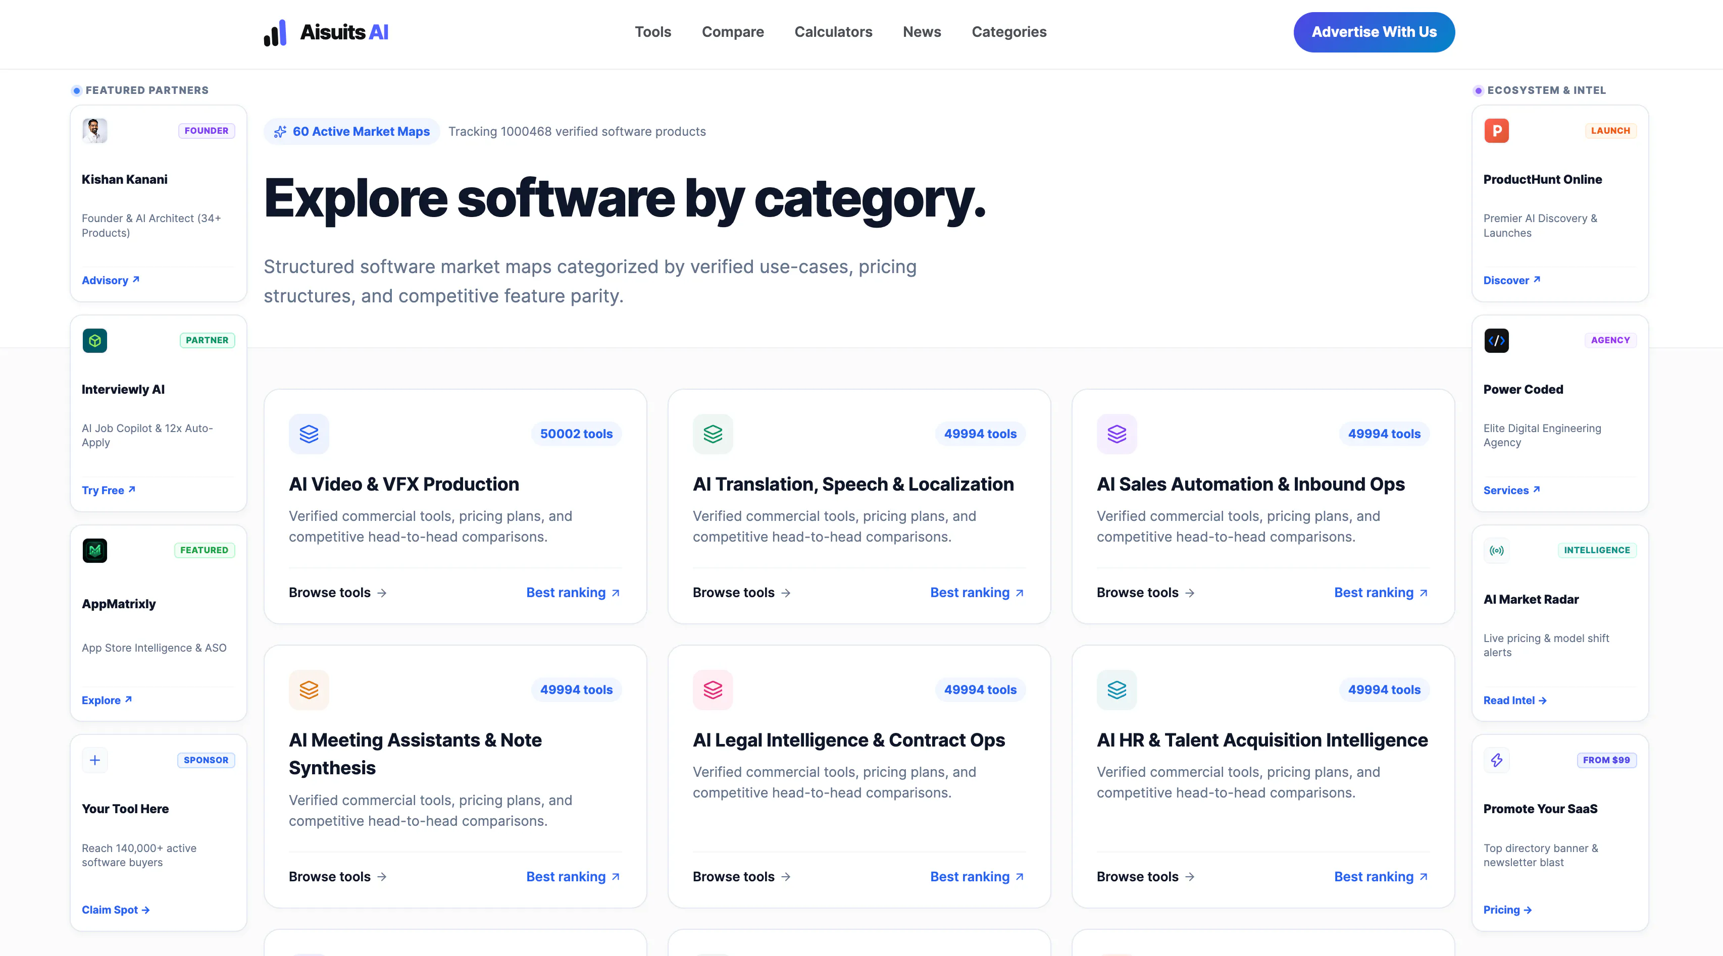Click the lightning bolt icon on Promote Your SaaS

tap(1497, 760)
